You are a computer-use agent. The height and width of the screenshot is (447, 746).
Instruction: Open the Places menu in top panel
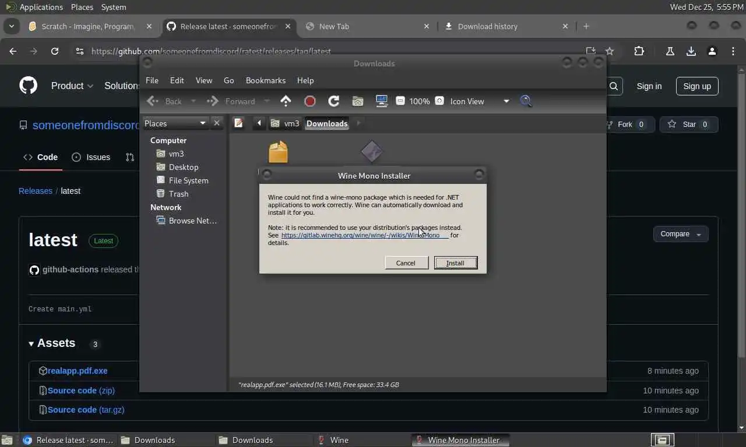point(82,7)
